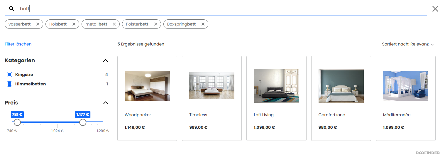Remove the Polsterbett suggestion chip
The height and width of the screenshot is (157, 445).
click(156, 24)
